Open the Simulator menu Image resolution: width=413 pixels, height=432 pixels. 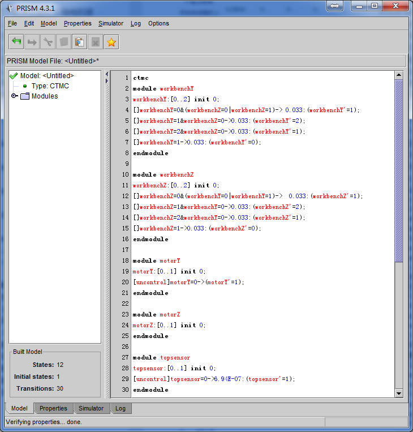coord(110,23)
